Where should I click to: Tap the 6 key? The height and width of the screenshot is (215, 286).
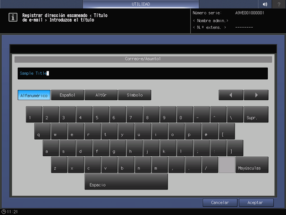118,114
